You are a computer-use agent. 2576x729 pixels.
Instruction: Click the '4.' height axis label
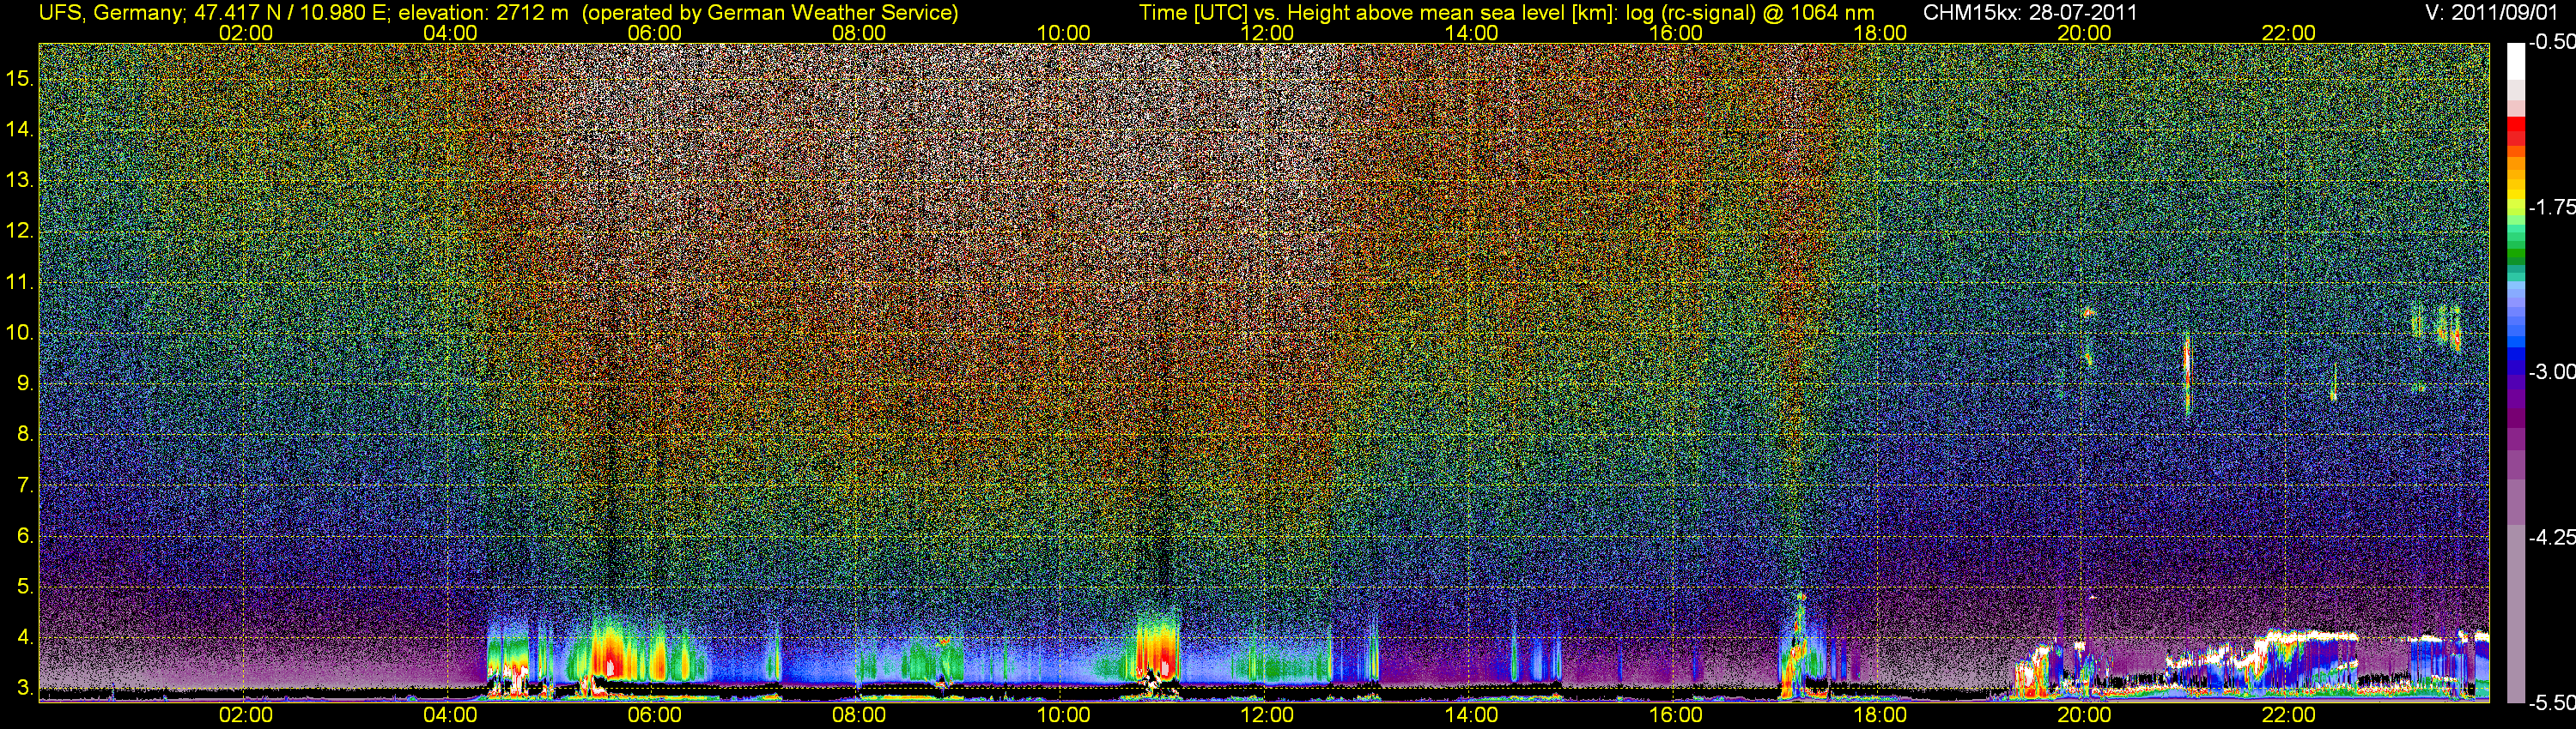tap(25, 637)
